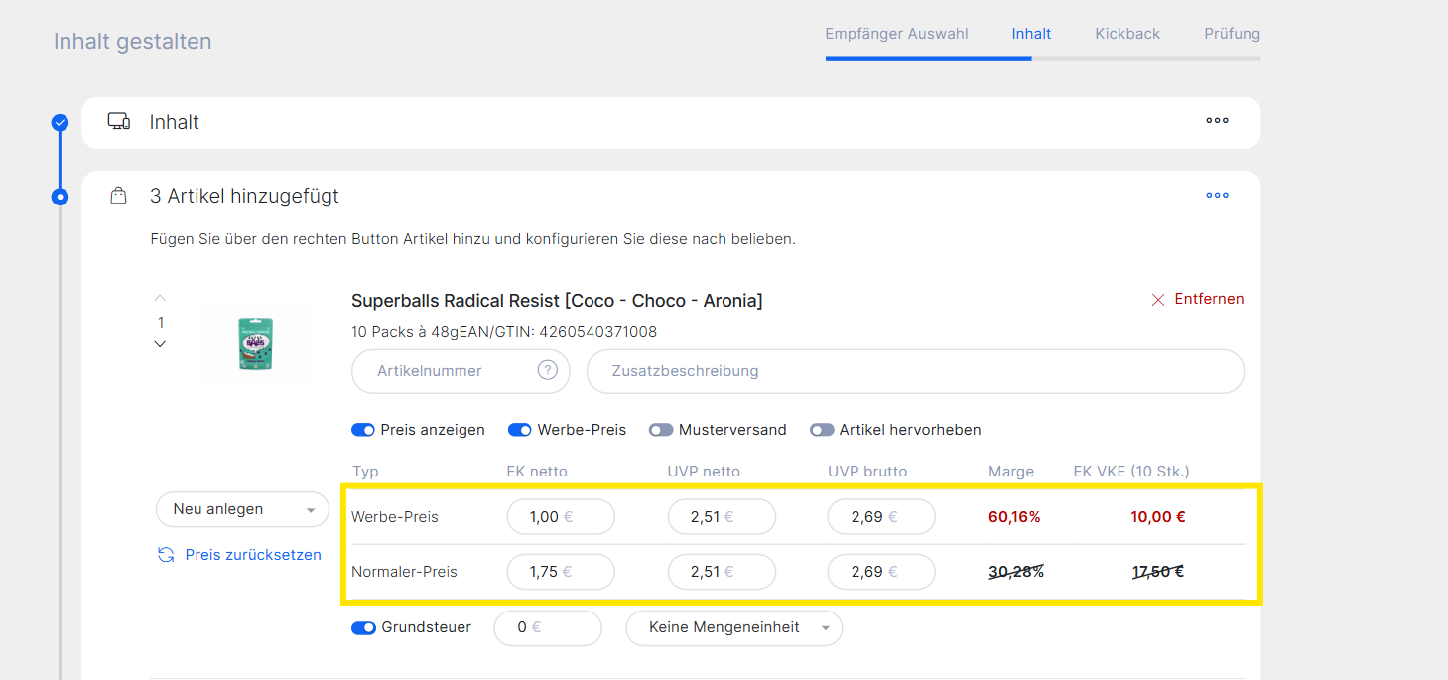The height and width of the screenshot is (680, 1448).
Task: Click the completed checkmark step indicator
Action: click(61, 123)
